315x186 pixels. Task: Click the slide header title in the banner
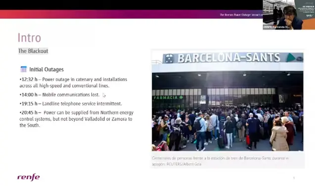(241, 15)
